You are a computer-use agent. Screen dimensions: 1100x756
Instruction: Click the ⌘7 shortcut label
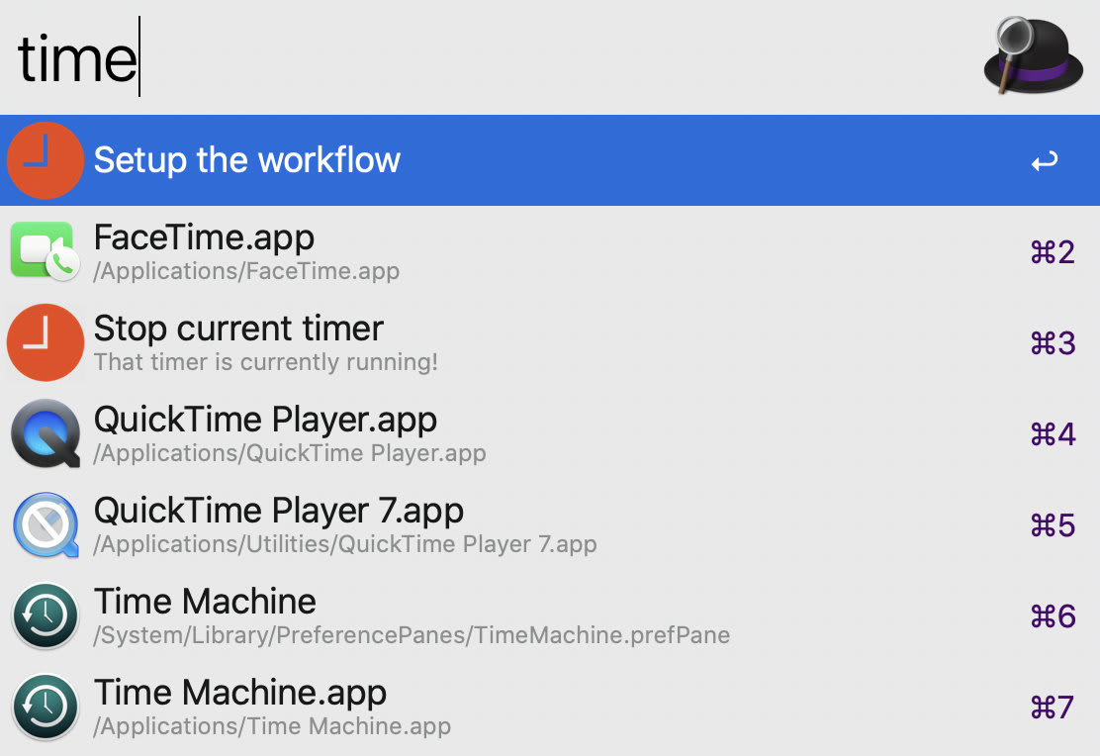pyautogui.click(x=1053, y=708)
